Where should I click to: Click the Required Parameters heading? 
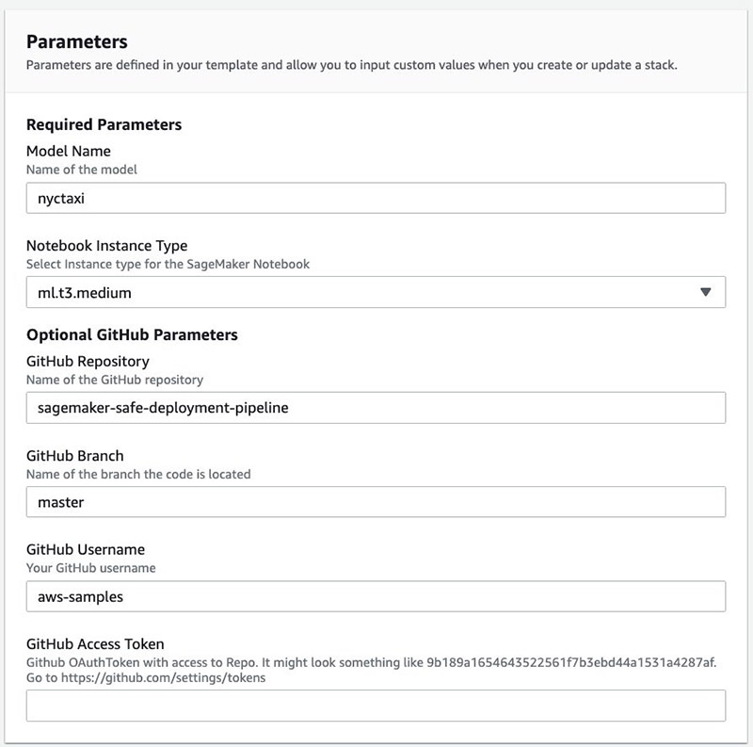click(104, 124)
